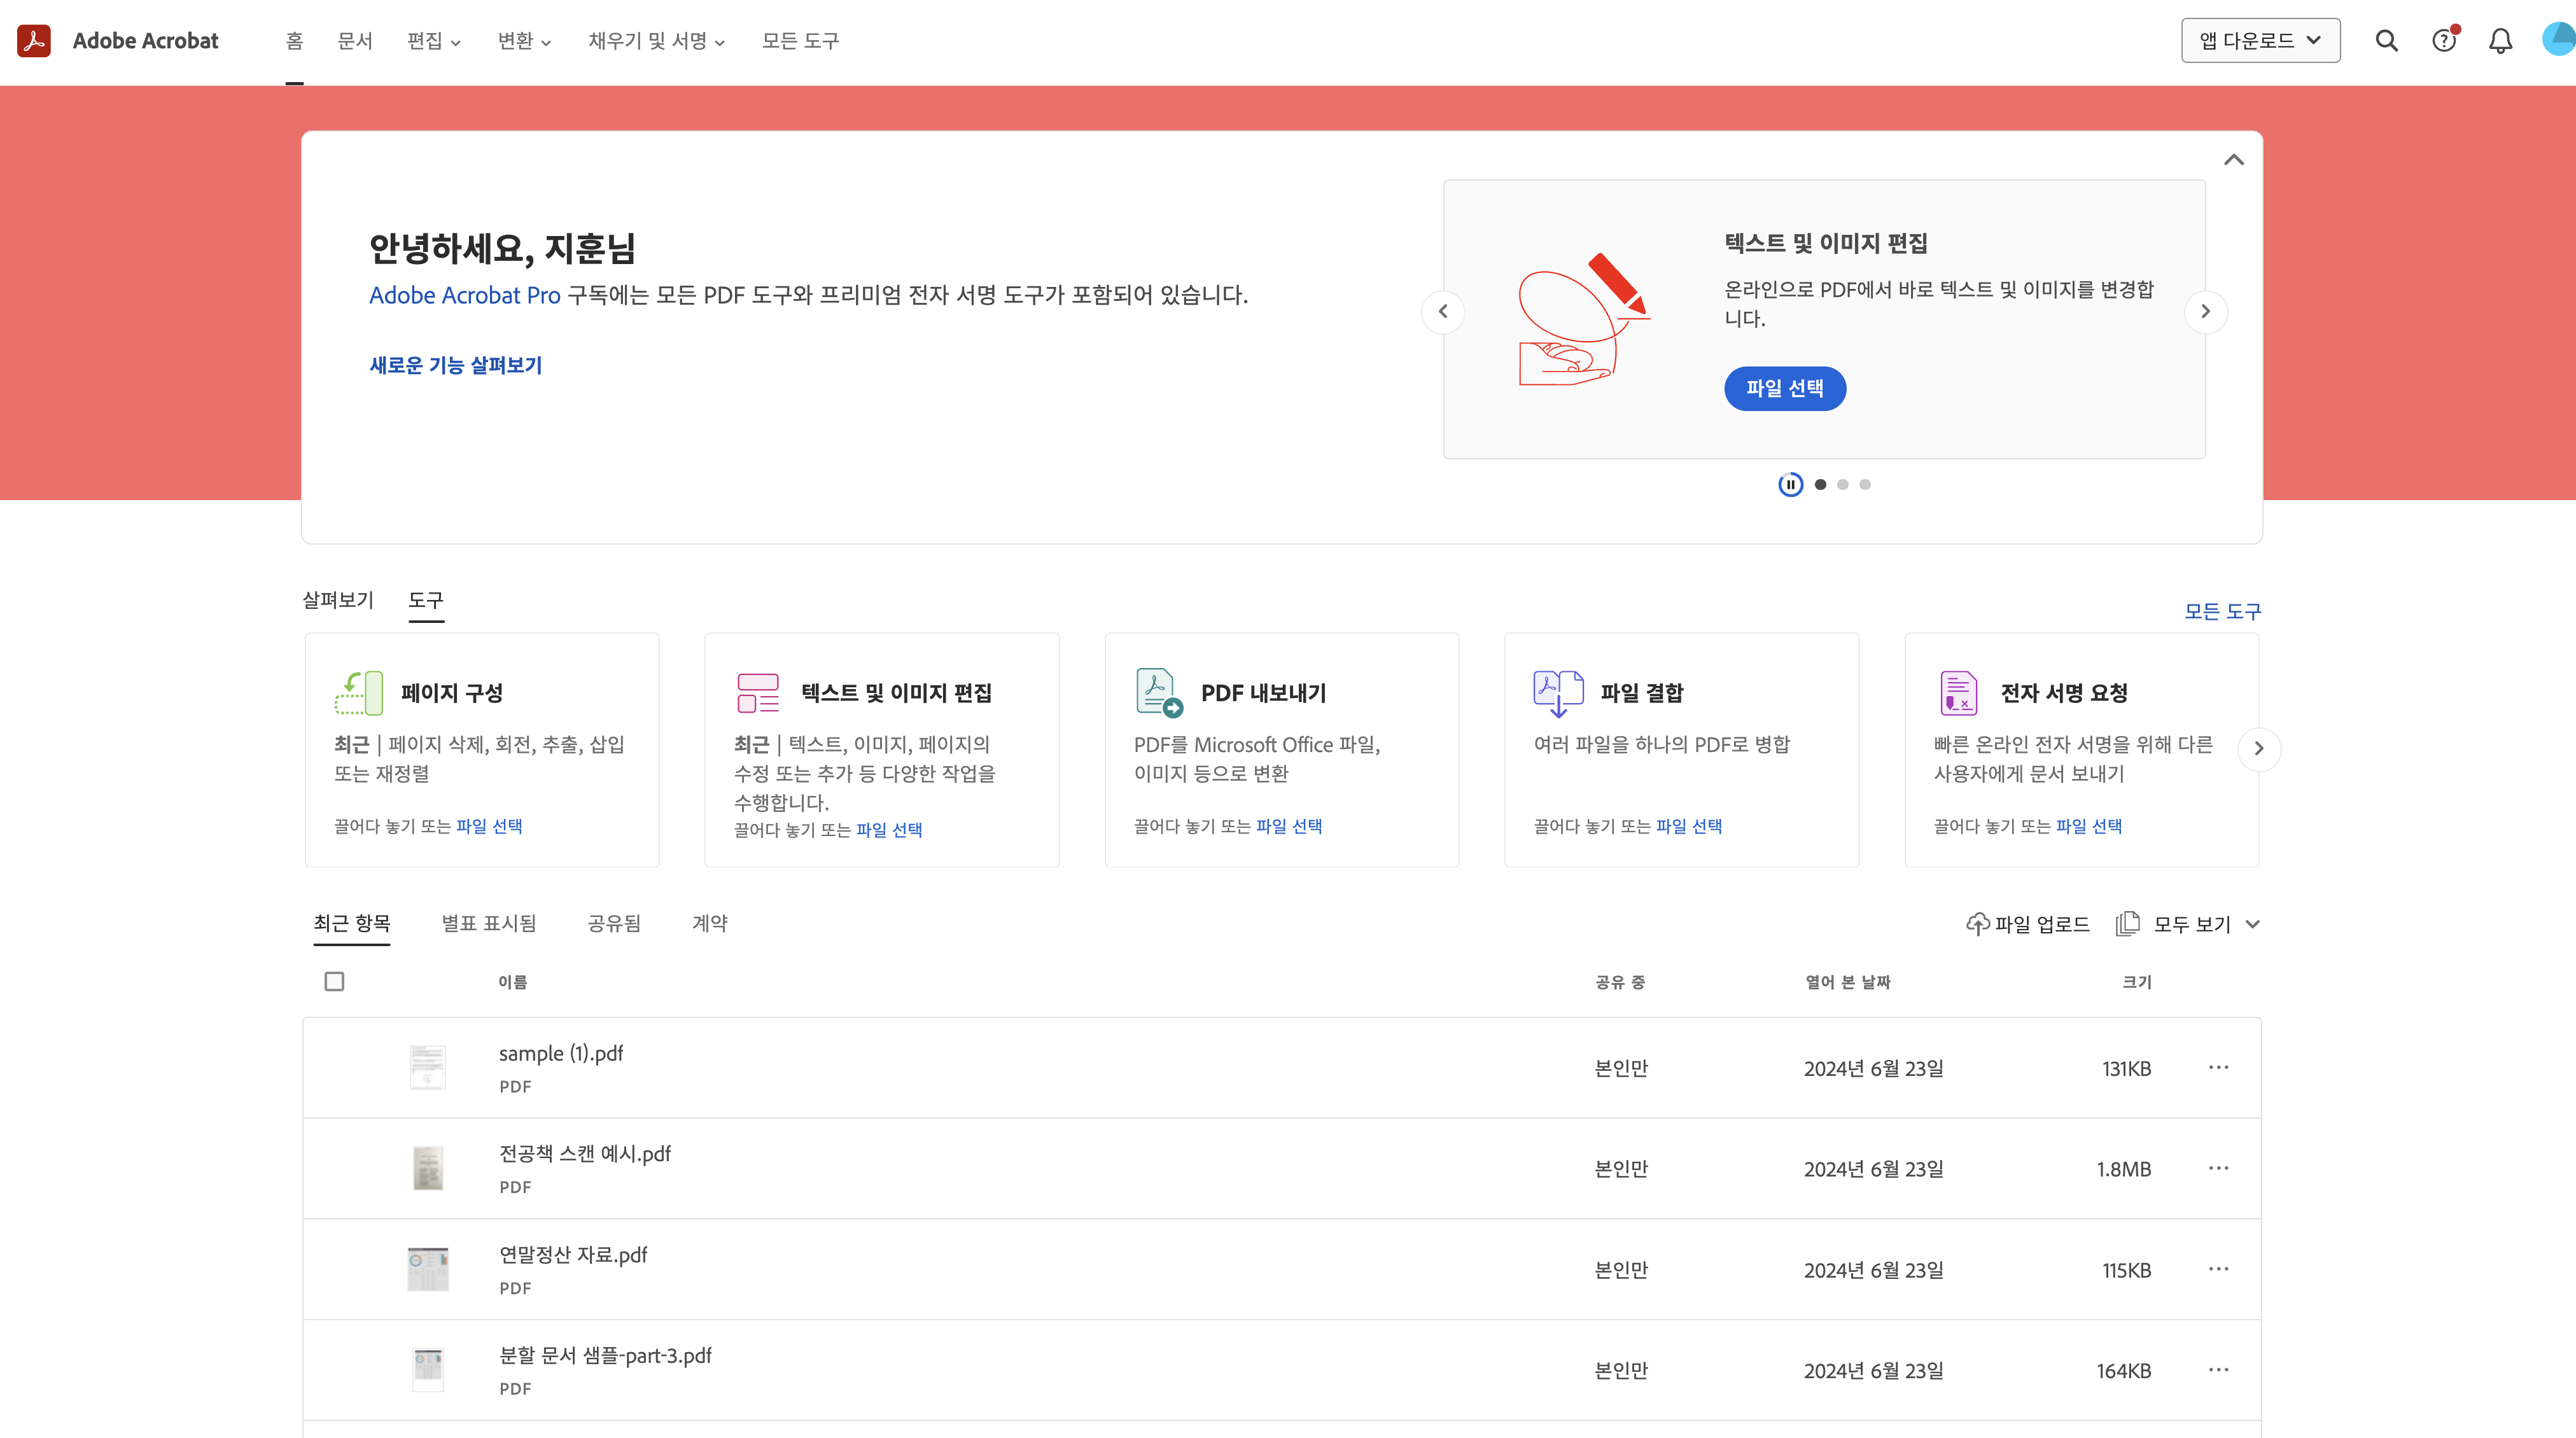The image size is (2576, 1438).
Task: Expand the 앱 다운로드 dropdown
Action: (2260, 41)
